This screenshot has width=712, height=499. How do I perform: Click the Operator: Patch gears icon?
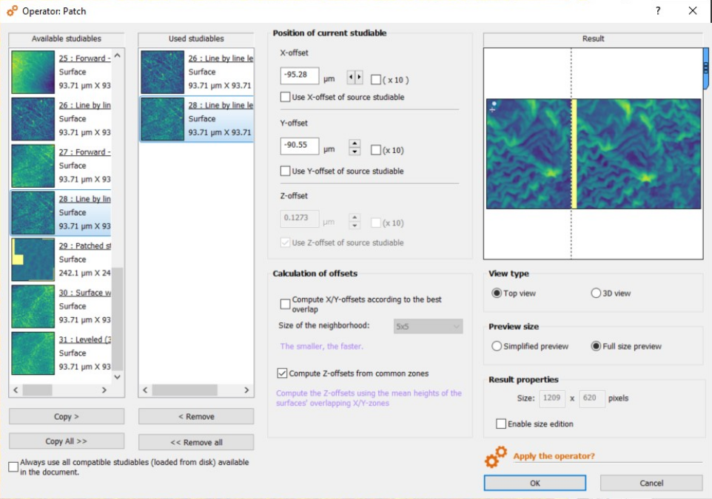13,11
